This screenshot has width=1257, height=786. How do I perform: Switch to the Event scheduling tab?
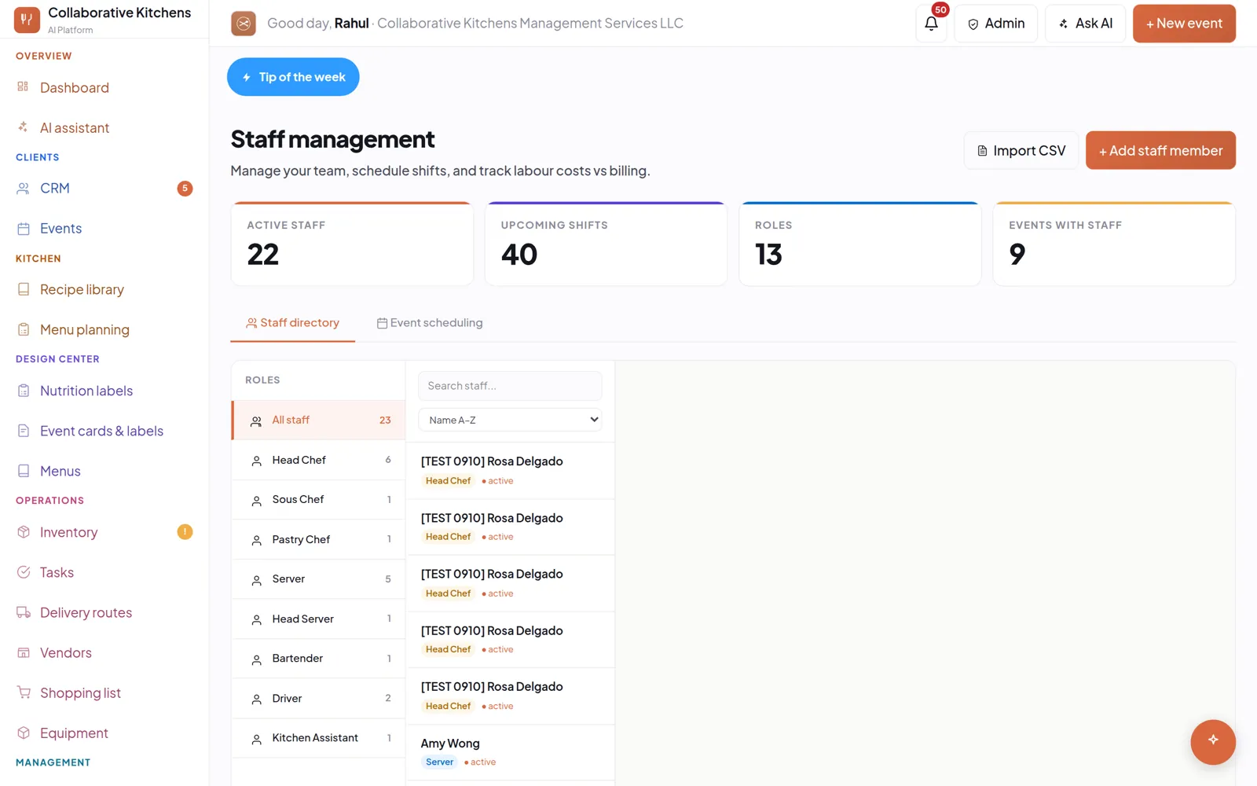(x=430, y=323)
